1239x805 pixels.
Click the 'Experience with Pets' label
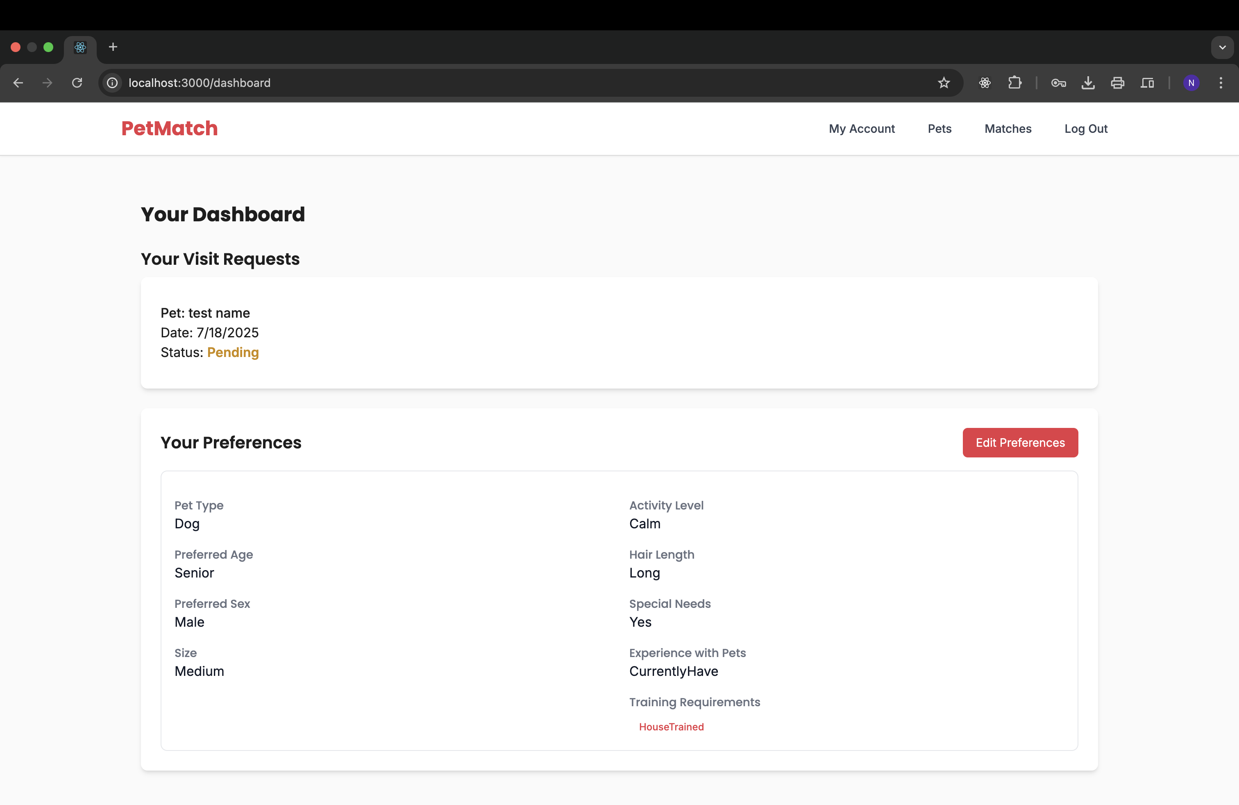click(687, 653)
